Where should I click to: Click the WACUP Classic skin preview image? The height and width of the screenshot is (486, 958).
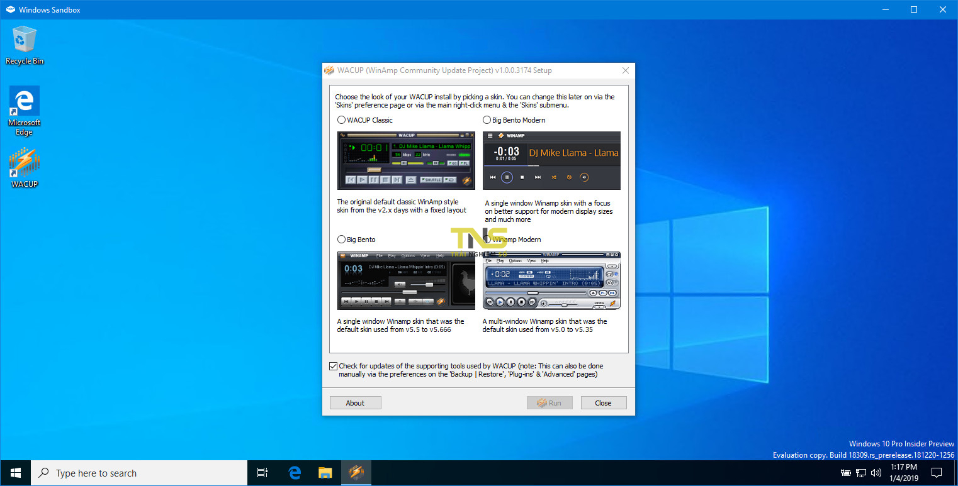pyautogui.click(x=406, y=160)
